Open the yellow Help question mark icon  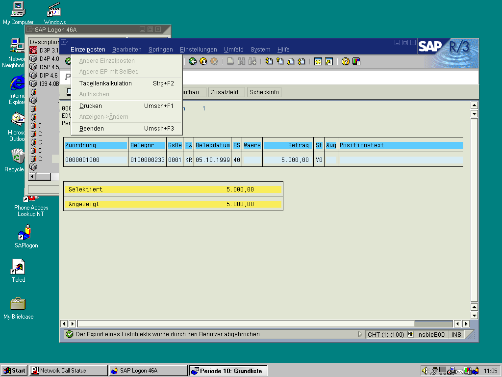(346, 61)
